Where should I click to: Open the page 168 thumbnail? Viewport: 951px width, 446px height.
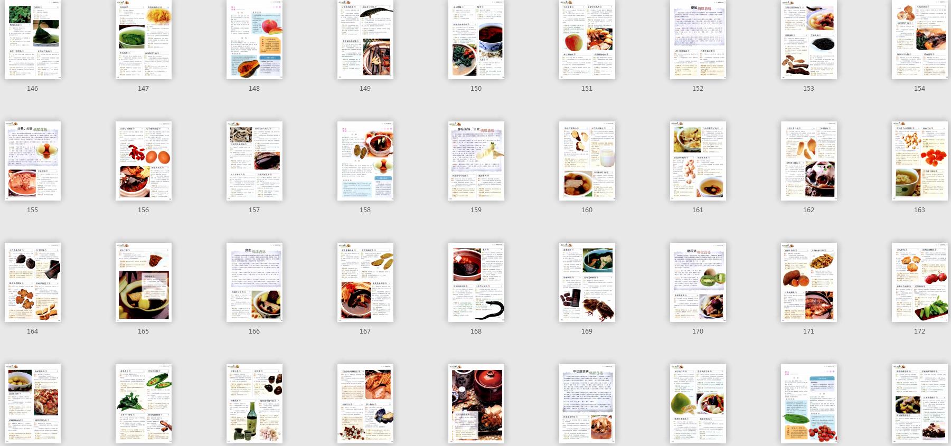pos(476,282)
